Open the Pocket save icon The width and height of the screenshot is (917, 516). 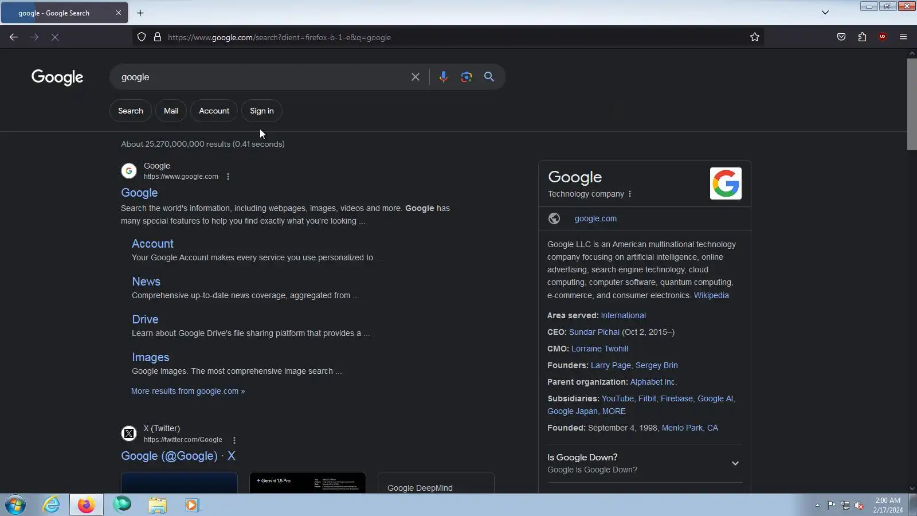click(x=841, y=37)
